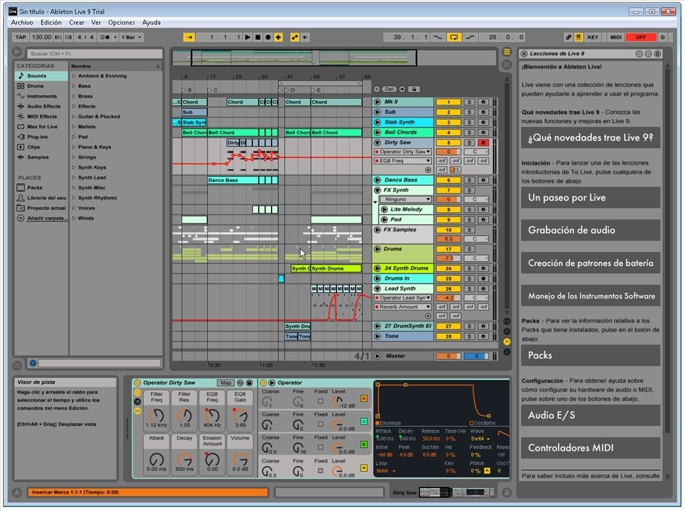The image size is (685, 511).
Task: Toggle Fixed checkbox for oscillator D
Action: [320, 401]
